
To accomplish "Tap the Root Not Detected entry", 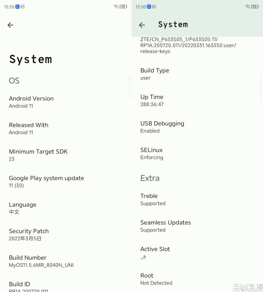I will pos(156,279).
